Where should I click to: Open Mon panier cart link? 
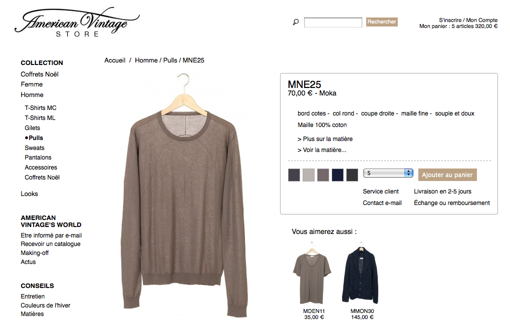point(458,26)
